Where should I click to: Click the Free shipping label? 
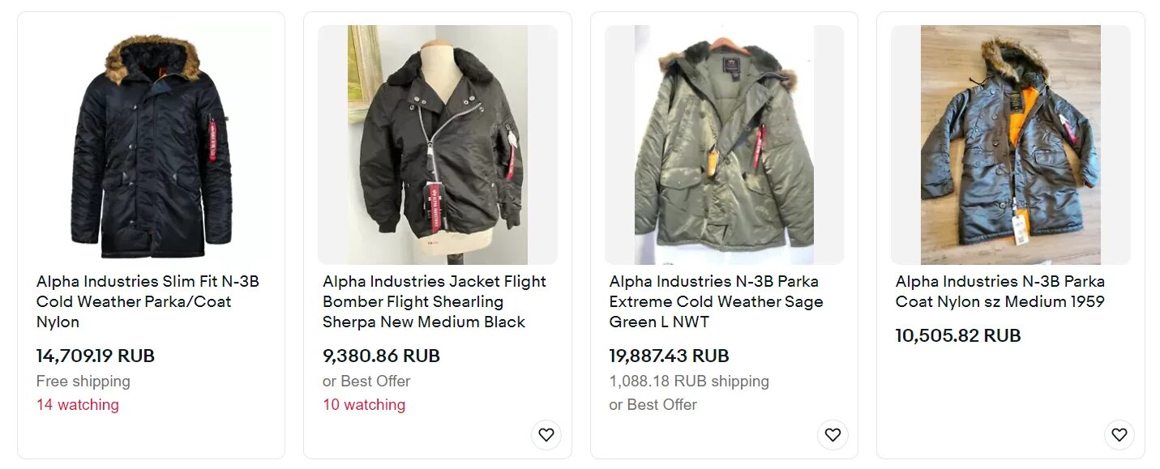coord(83,381)
